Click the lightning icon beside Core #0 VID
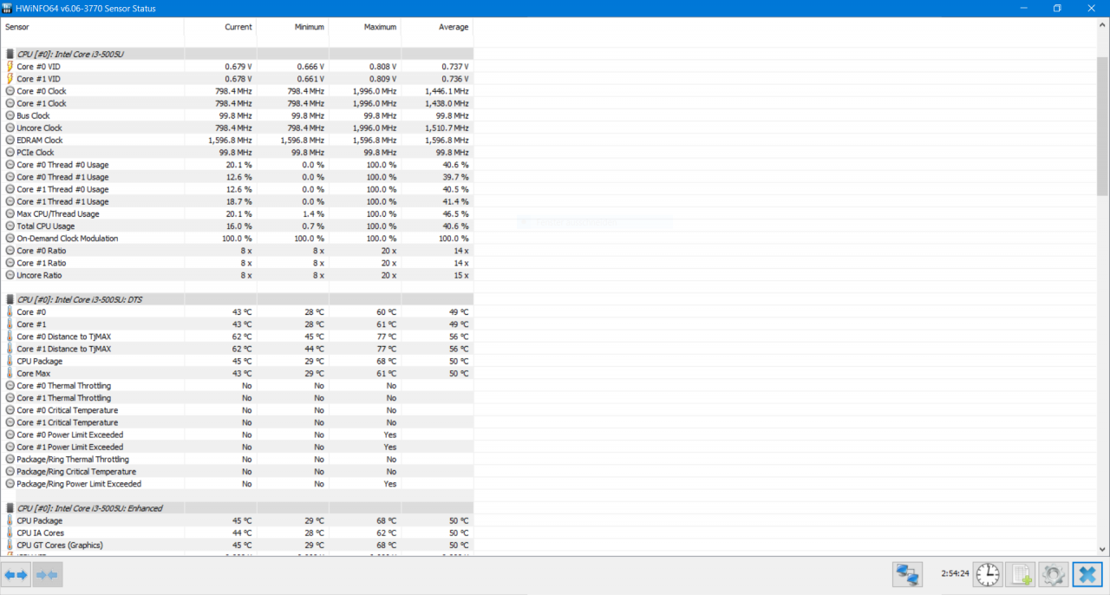Screen dimensions: 1110x595 pyautogui.click(x=10, y=67)
